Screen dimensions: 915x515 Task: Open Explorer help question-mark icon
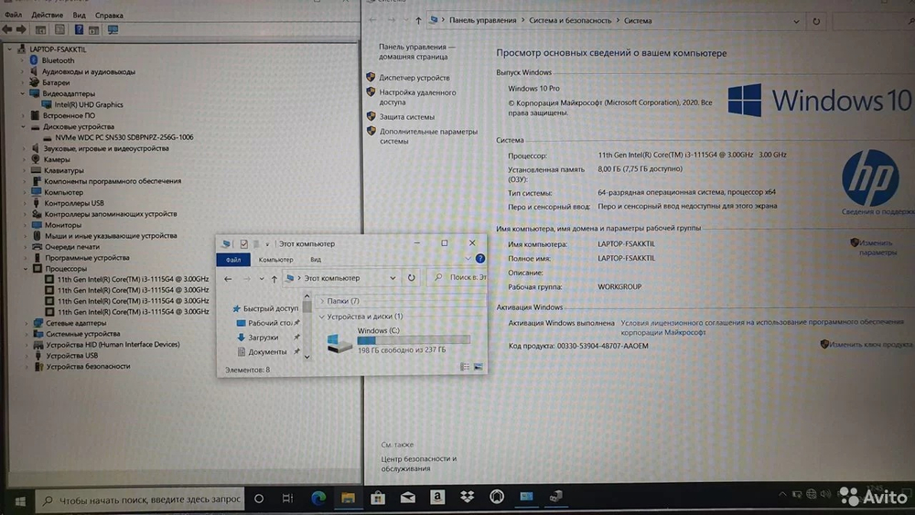pyautogui.click(x=479, y=258)
